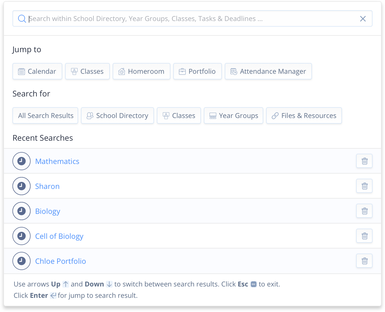The height and width of the screenshot is (312, 385).
Task: Filter search by School Directory
Action: [x=117, y=116]
